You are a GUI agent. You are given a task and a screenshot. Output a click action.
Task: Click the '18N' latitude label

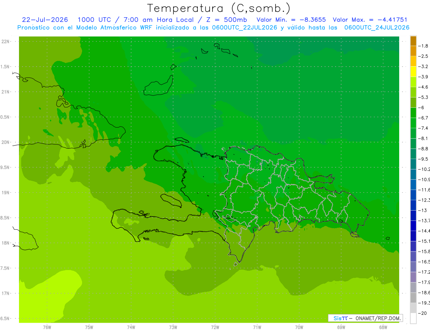point(6,243)
